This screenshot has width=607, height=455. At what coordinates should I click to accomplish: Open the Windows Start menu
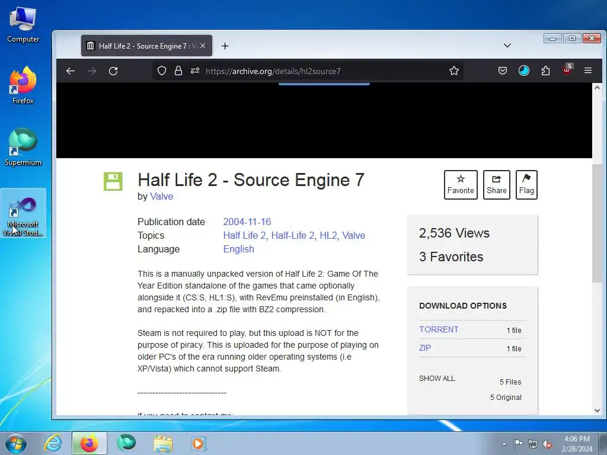pyautogui.click(x=16, y=443)
